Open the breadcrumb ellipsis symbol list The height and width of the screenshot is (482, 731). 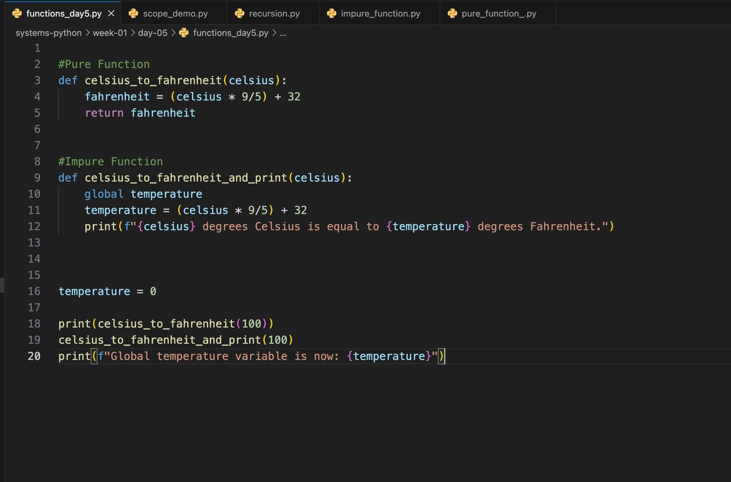pyautogui.click(x=283, y=33)
